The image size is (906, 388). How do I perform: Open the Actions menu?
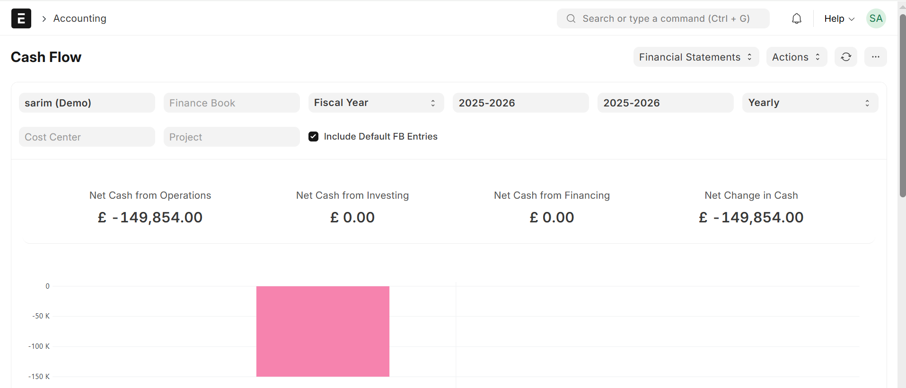796,57
